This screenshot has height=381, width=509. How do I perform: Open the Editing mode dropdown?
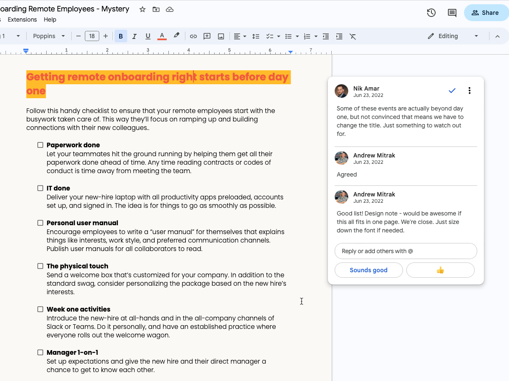pos(453,36)
